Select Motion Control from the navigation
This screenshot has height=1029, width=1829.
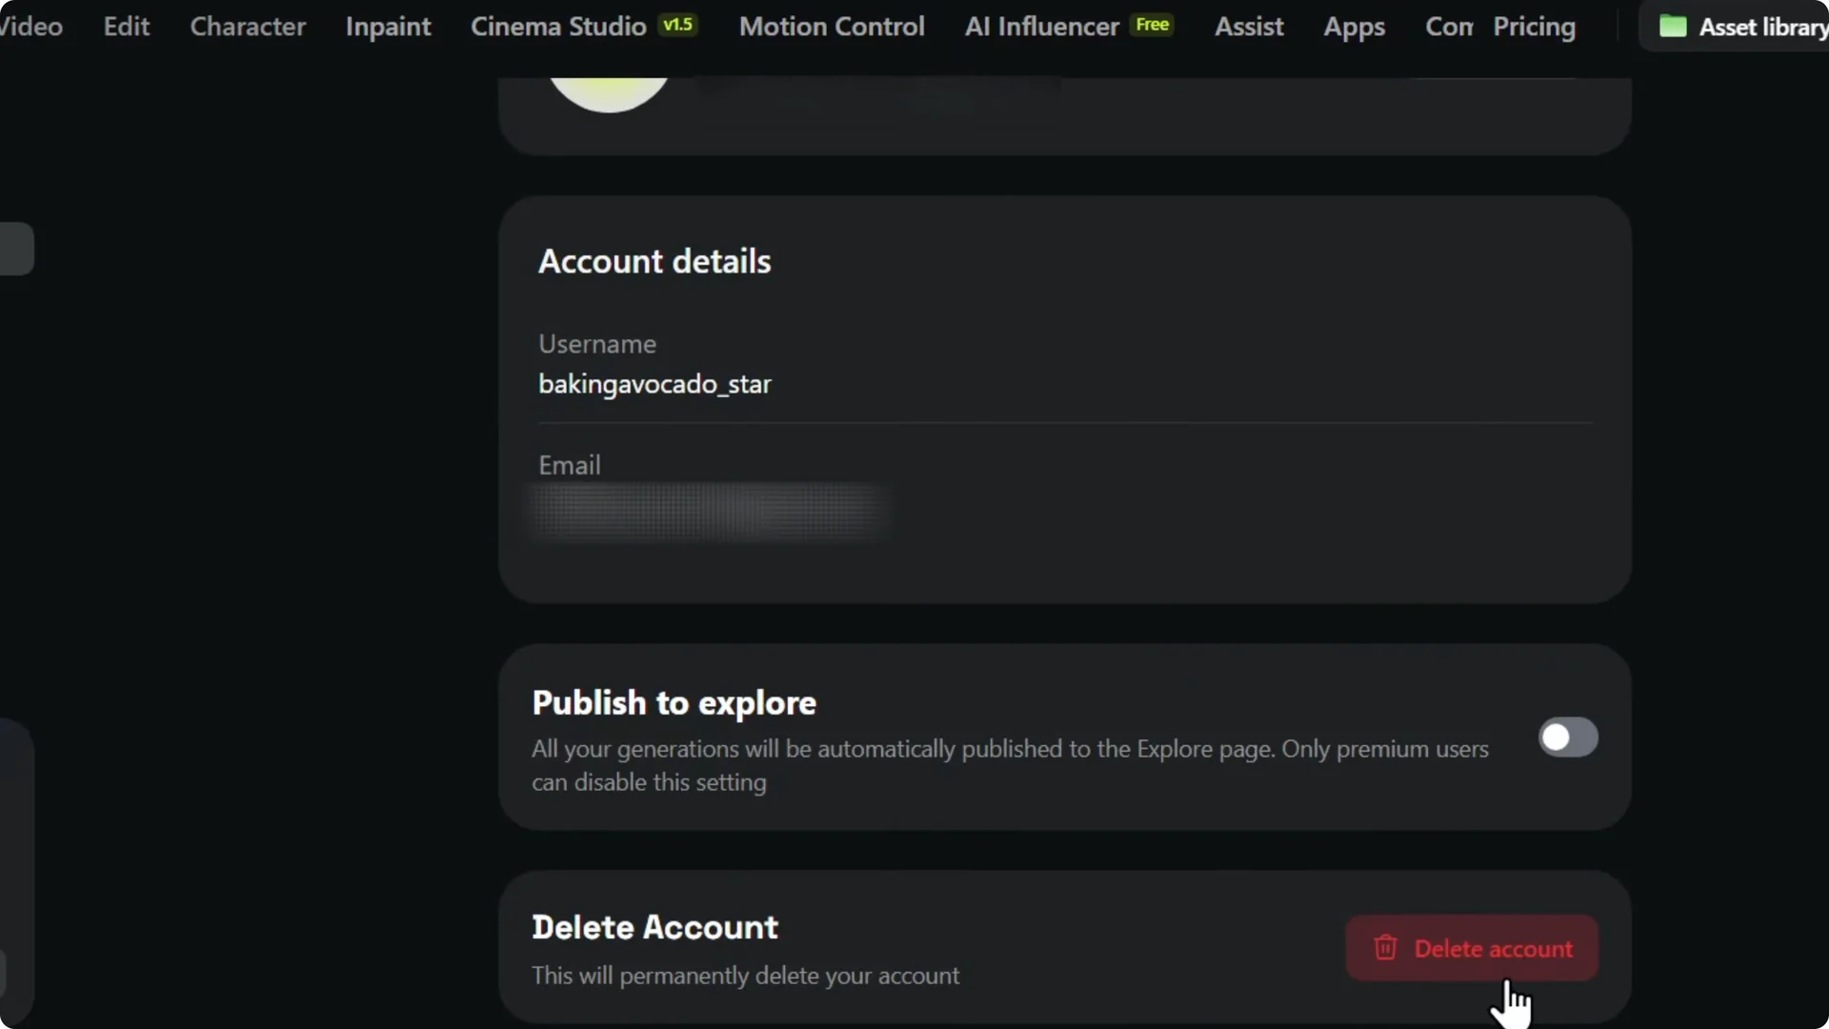831,26
